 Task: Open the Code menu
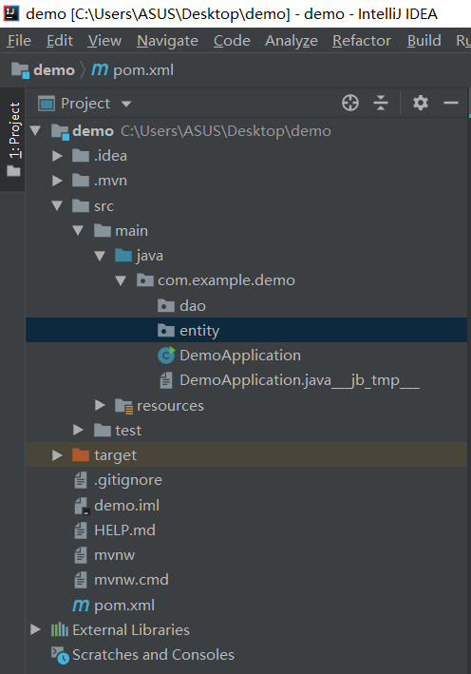[x=232, y=41]
